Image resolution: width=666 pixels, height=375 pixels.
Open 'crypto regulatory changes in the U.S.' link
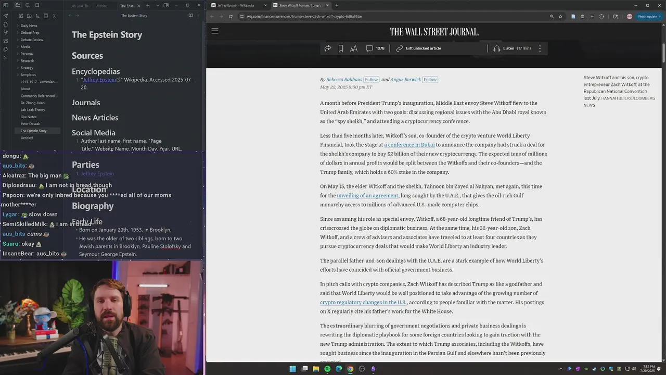(363, 303)
